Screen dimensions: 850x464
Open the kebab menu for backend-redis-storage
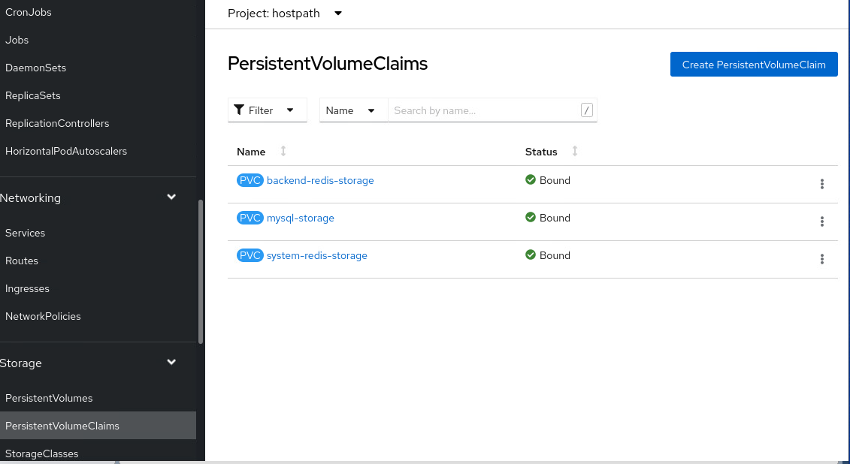pyautogui.click(x=822, y=184)
